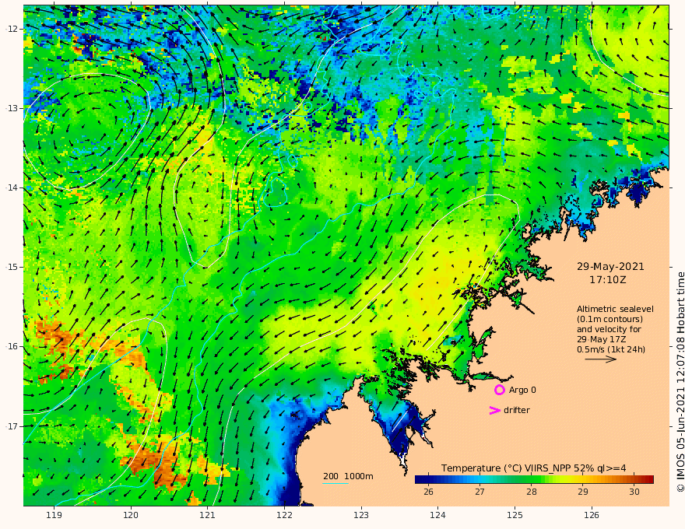This screenshot has width=685, height=529.
Task: Click longitude axis label 125
Action: (x=515, y=515)
